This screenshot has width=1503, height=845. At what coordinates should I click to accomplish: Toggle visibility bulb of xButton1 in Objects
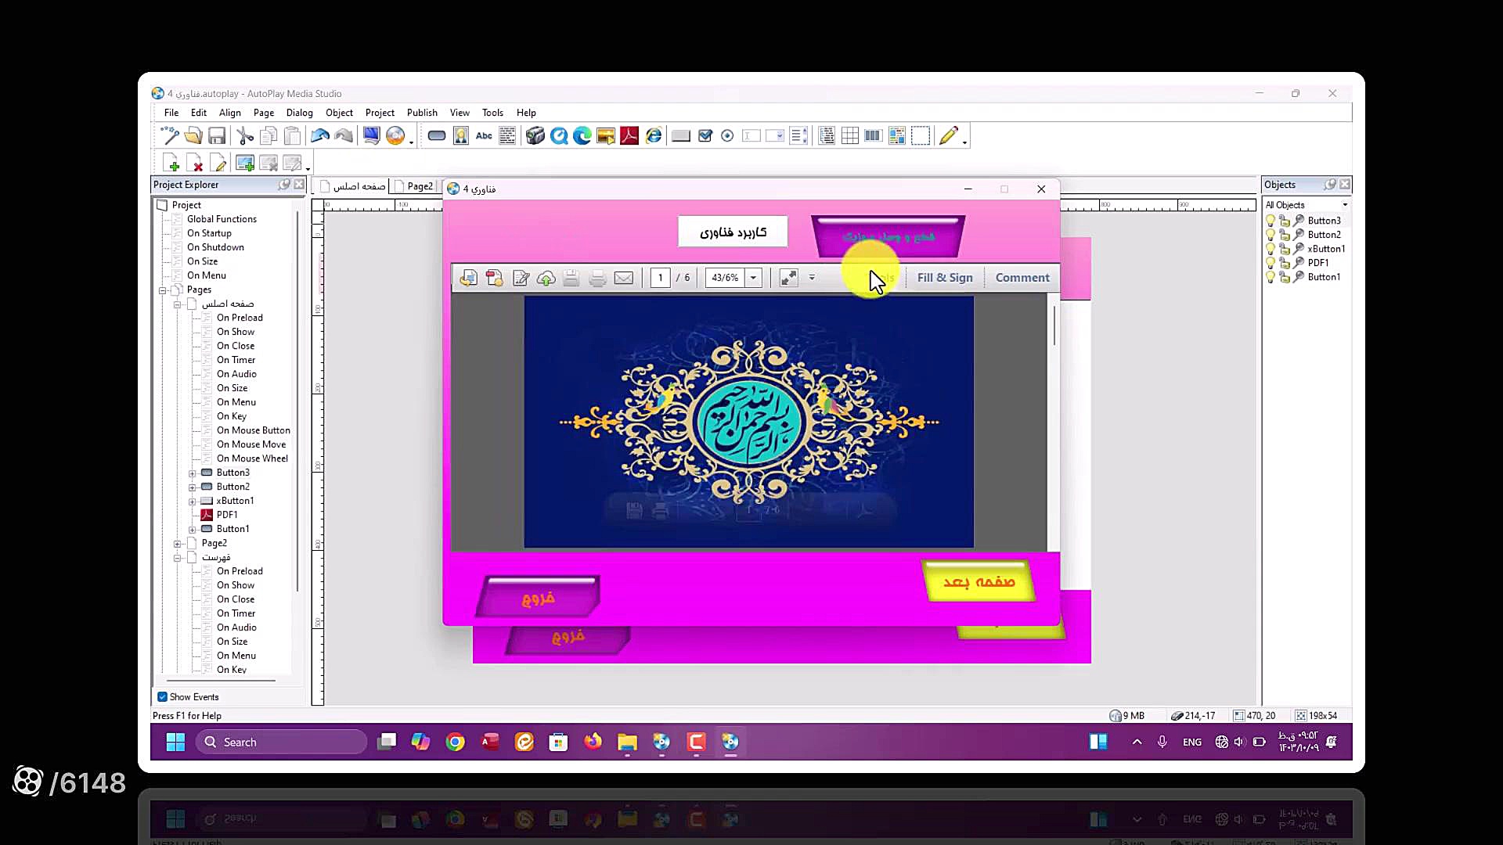(x=1271, y=249)
